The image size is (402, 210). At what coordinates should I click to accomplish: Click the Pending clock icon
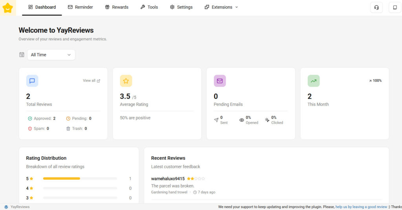[x=68, y=119]
